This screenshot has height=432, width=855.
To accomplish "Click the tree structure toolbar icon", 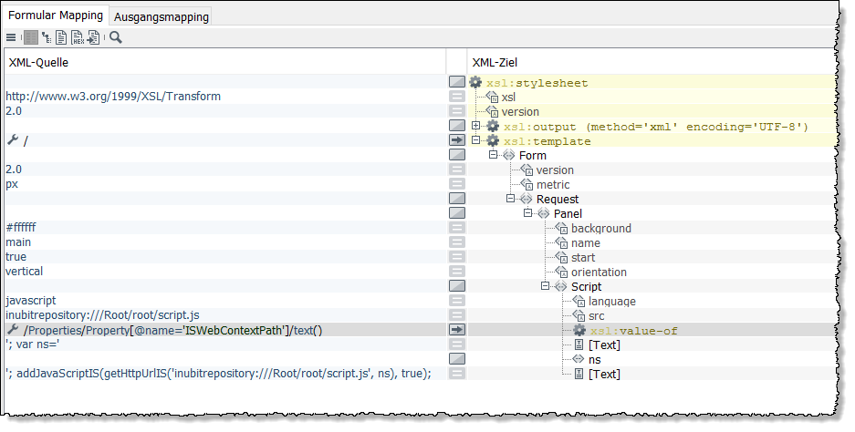I will [47, 38].
